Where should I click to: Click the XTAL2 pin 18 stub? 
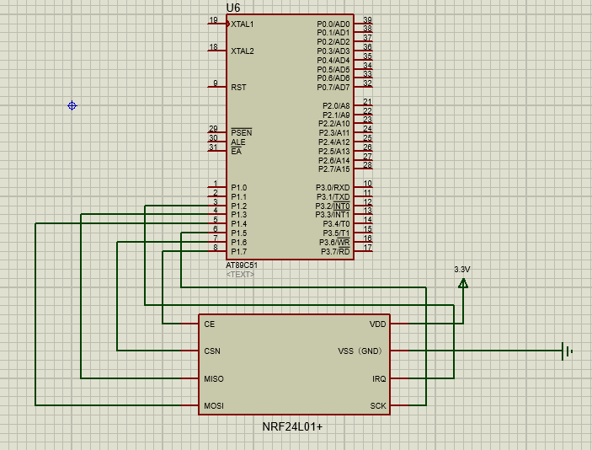click(x=216, y=51)
